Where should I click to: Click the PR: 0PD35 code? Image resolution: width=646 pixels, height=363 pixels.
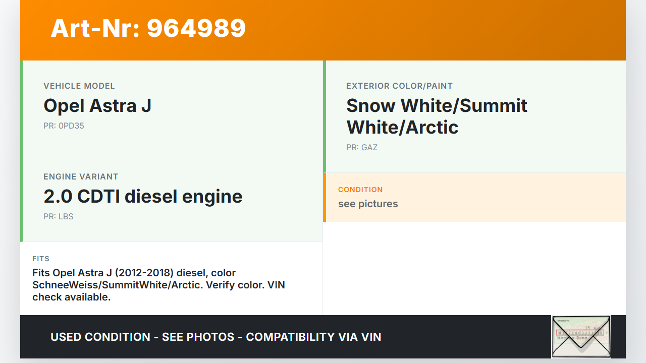point(64,126)
